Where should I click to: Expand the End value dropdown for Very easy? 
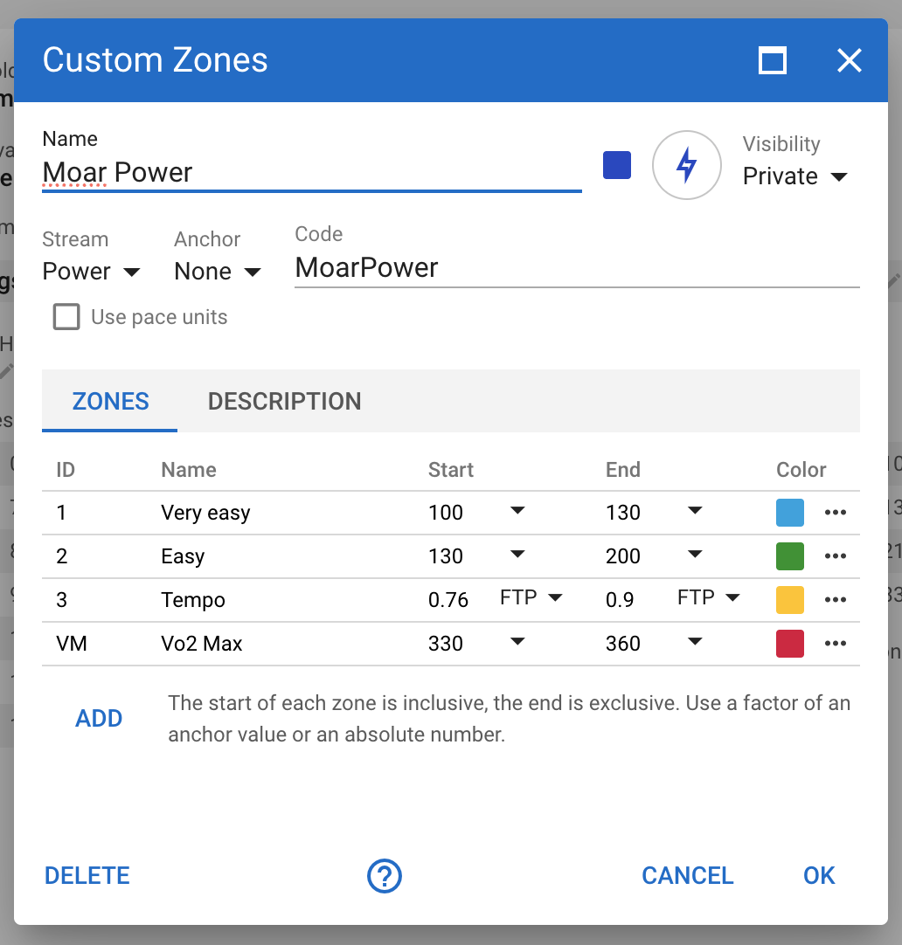[x=695, y=513]
